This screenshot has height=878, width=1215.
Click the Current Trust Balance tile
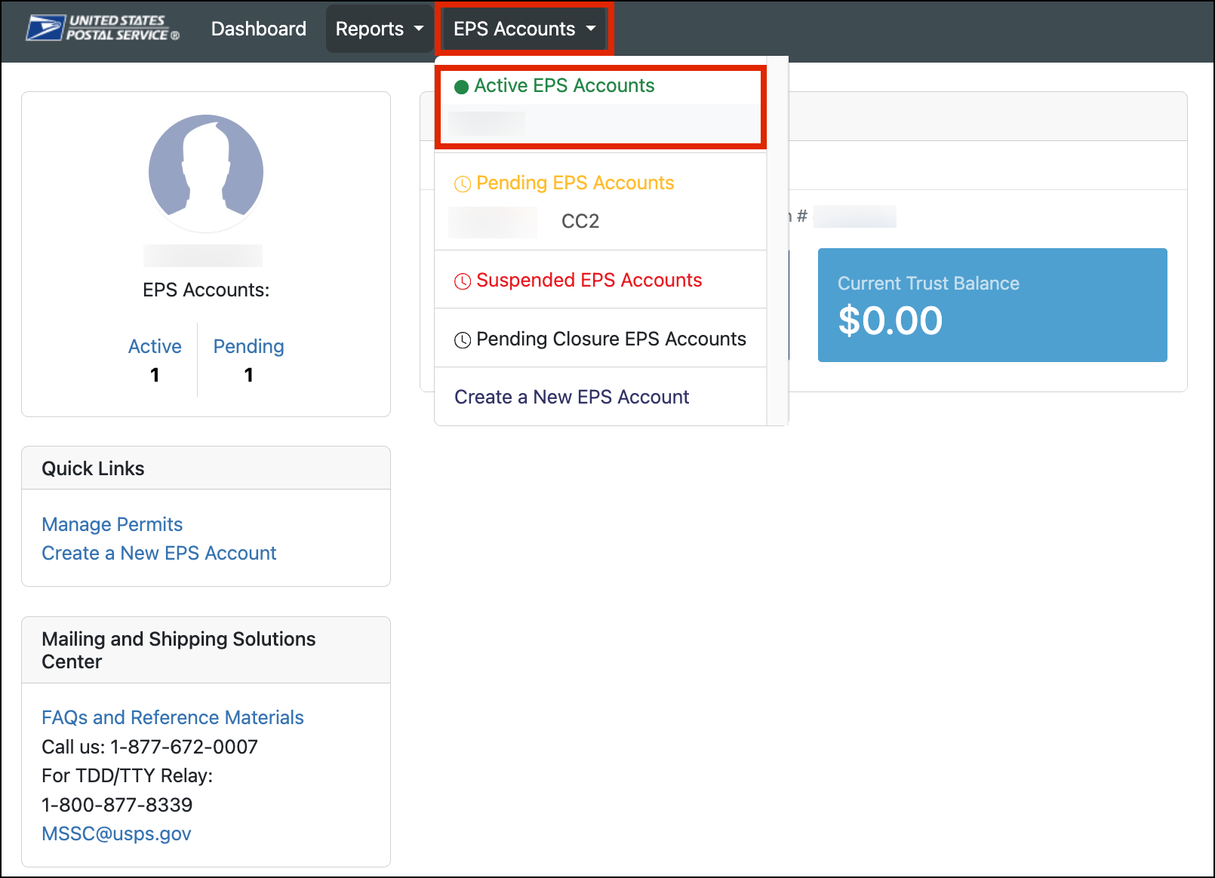(992, 305)
